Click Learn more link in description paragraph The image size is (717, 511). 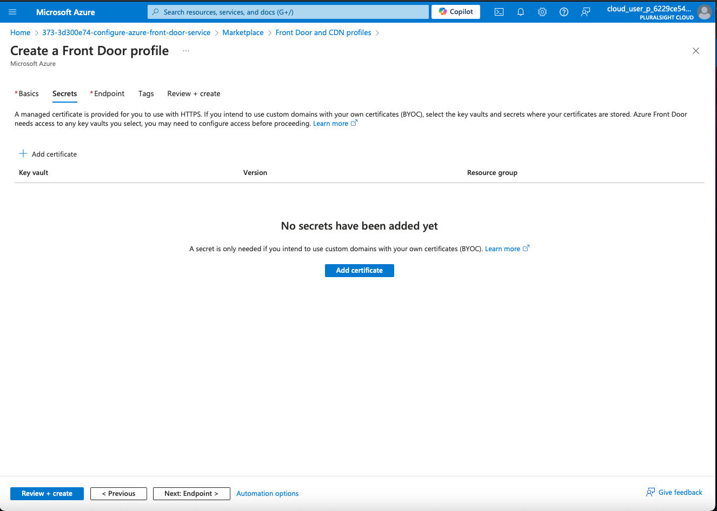point(335,124)
